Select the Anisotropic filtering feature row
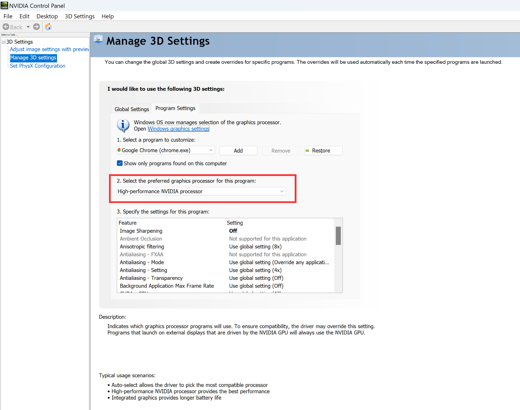520x410 pixels. 225,247
